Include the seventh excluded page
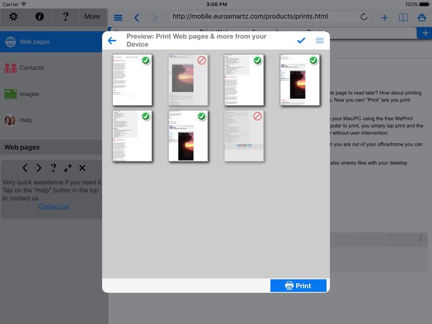The image size is (432, 324). tap(244, 136)
